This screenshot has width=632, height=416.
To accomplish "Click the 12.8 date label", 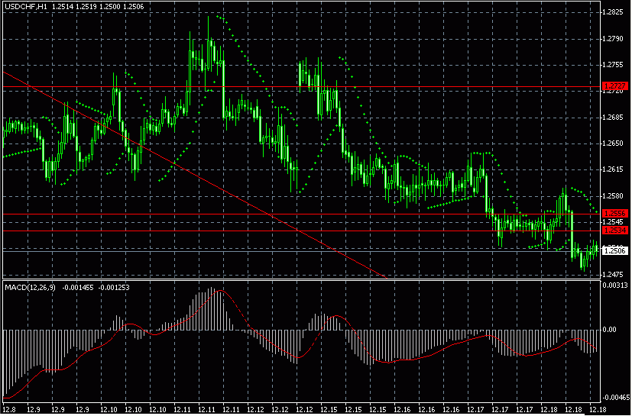I will click(8, 410).
